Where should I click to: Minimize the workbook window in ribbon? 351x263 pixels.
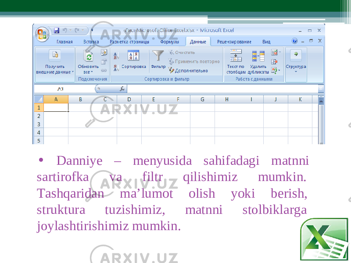pyautogui.click(x=303, y=41)
